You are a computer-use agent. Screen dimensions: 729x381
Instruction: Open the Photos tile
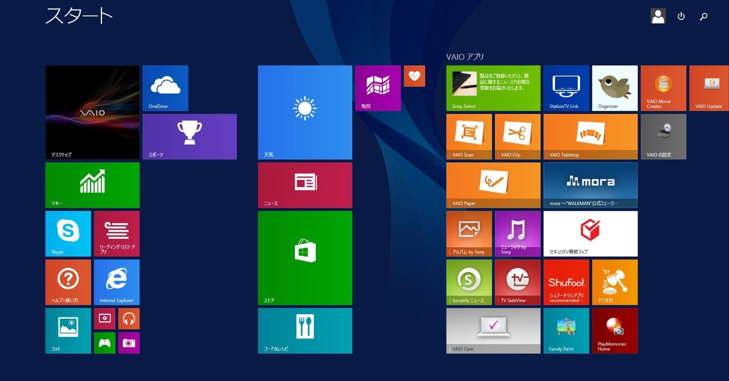[68, 331]
